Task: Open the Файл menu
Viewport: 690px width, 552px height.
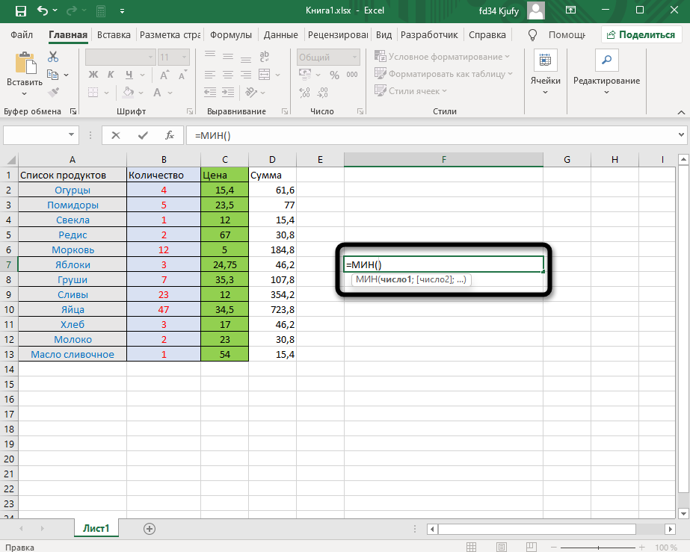Action: 22,35
